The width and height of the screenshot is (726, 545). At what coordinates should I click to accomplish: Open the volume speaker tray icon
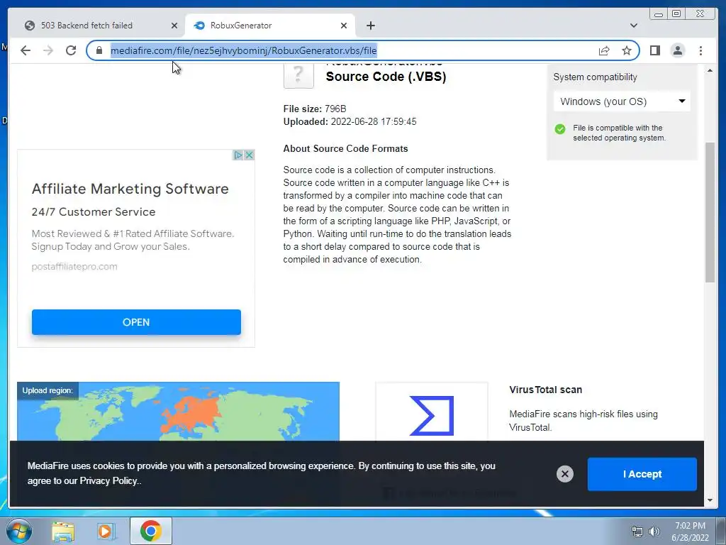[654, 532]
